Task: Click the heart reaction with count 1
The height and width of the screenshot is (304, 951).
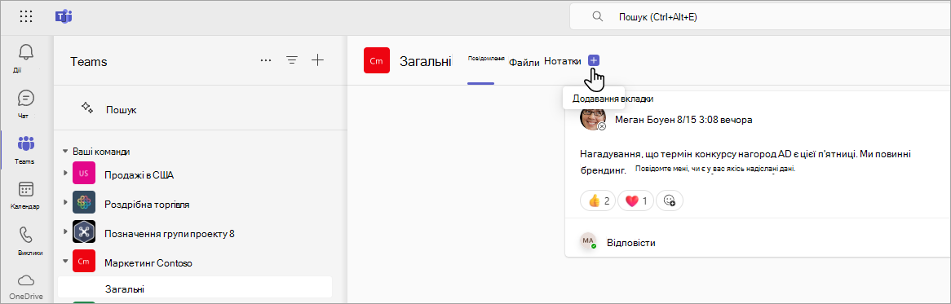Action: (x=635, y=200)
